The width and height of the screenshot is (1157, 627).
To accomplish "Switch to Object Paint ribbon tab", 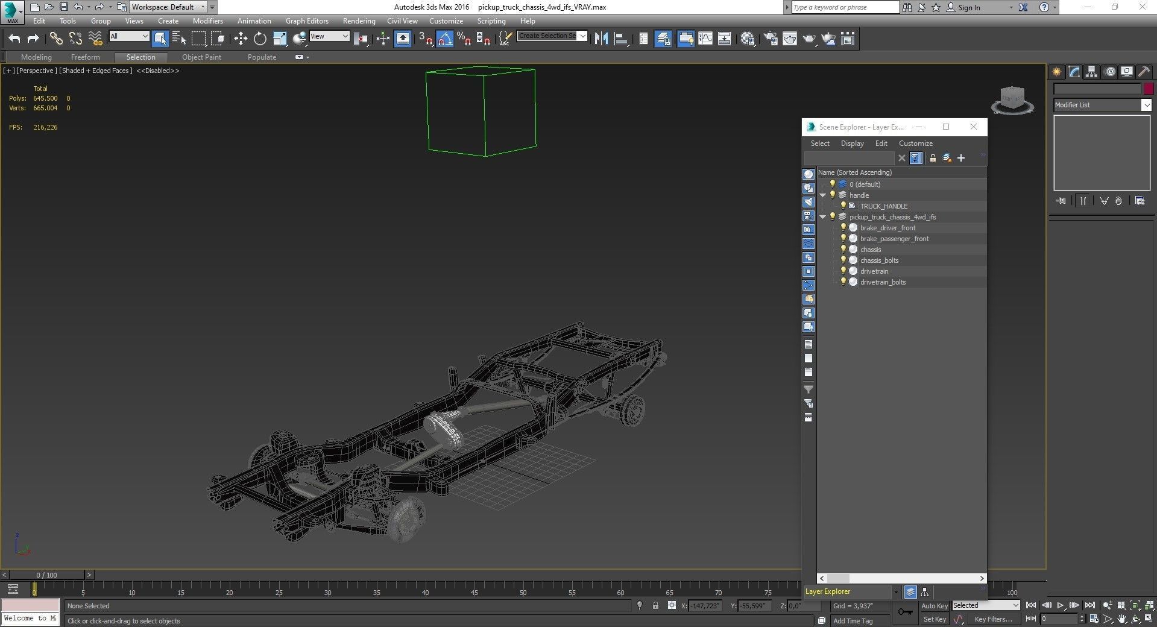I will [x=201, y=57].
